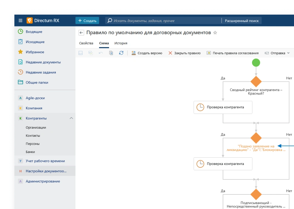This screenshot has width=294, height=209.
Task: Click the search input field
Action: tap(164, 21)
